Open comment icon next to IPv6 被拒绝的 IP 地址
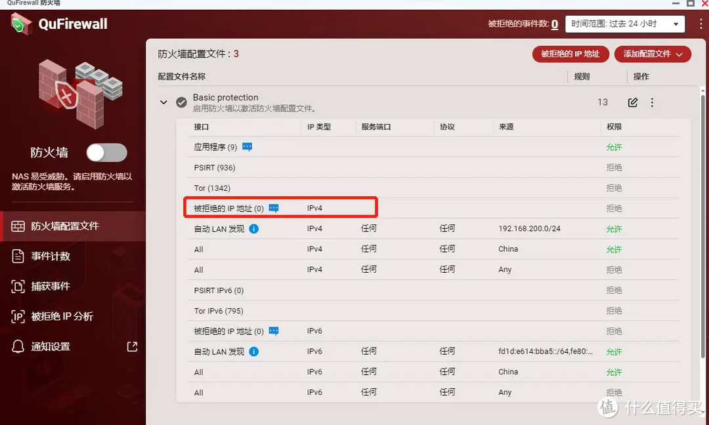 pos(274,331)
